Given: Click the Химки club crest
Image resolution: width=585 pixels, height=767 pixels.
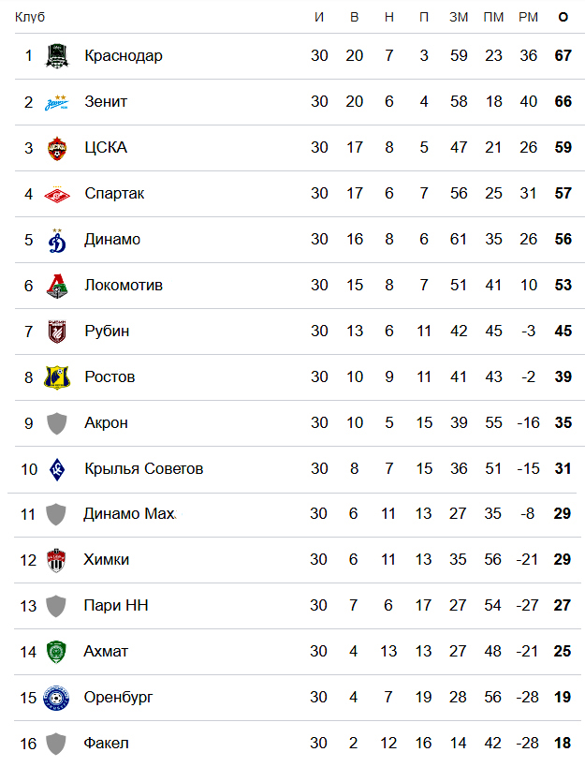Looking at the screenshot, I should pos(56,560).
